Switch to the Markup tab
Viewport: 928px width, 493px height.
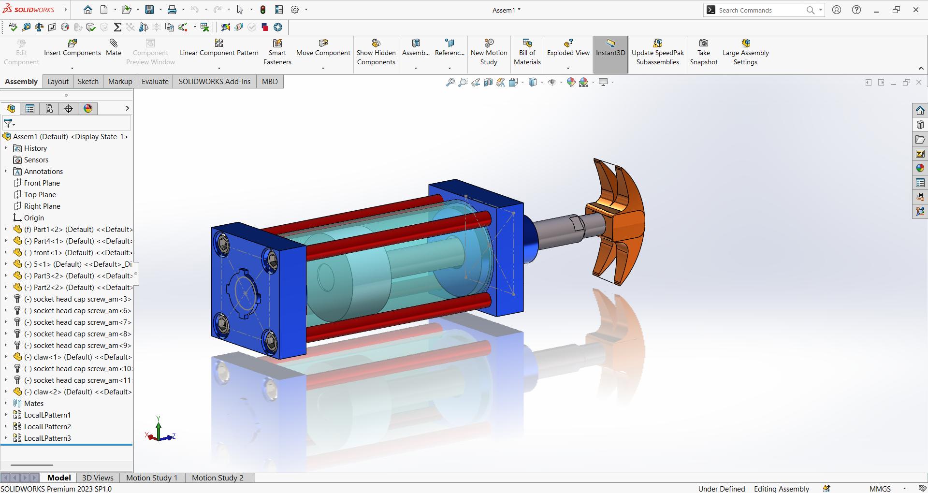[120, 82]
